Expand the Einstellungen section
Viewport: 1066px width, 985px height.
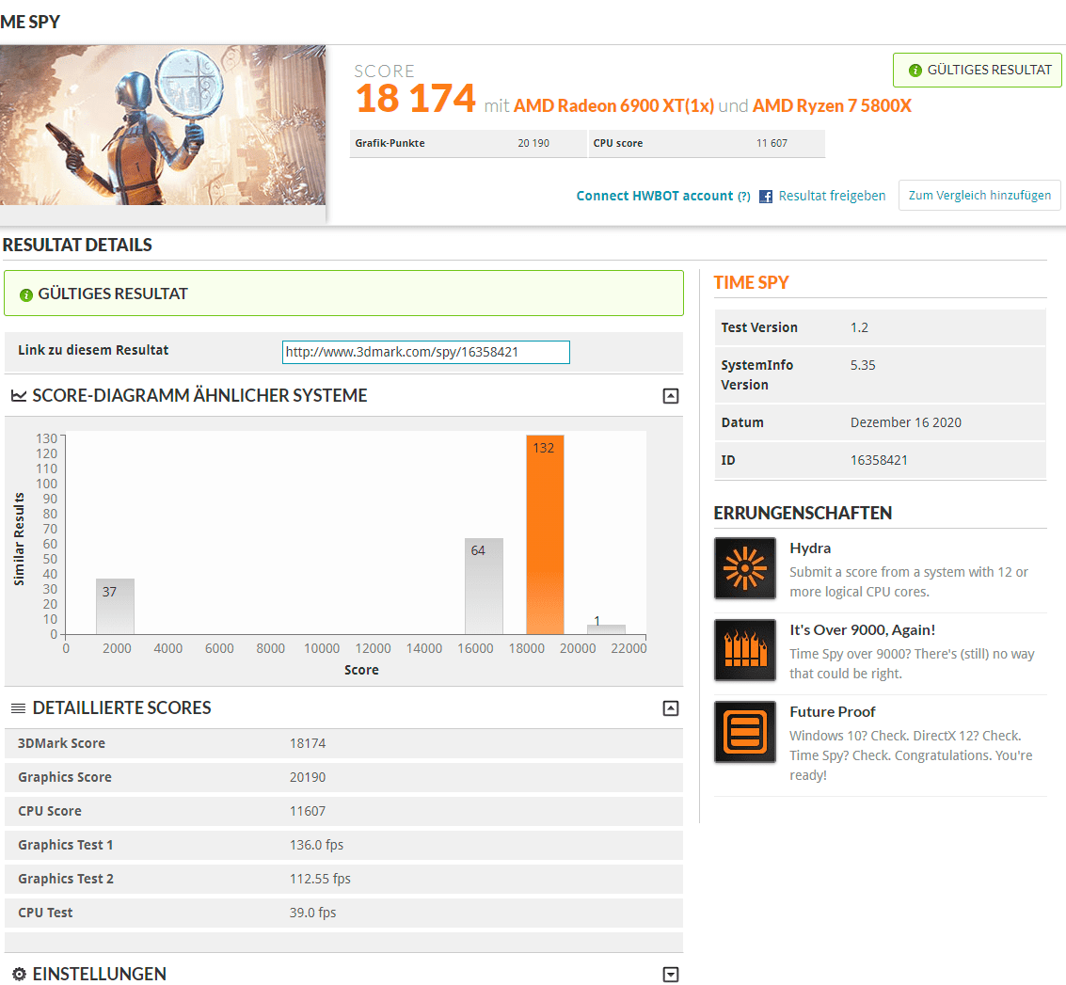pyautogui.click(x=670, y=974)
